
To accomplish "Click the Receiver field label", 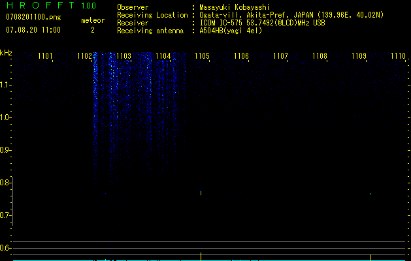I will 133,23.
